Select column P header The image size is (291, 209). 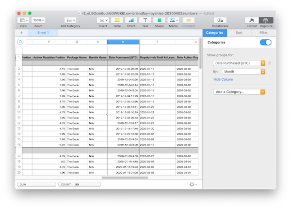coord(49,42)
